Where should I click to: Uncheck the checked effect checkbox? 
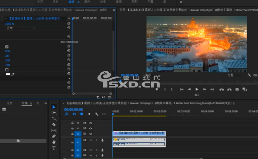click(x=7, y=47)
